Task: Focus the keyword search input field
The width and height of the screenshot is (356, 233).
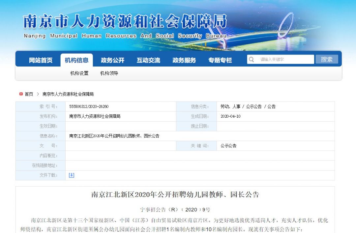Action: pos(281,59)
